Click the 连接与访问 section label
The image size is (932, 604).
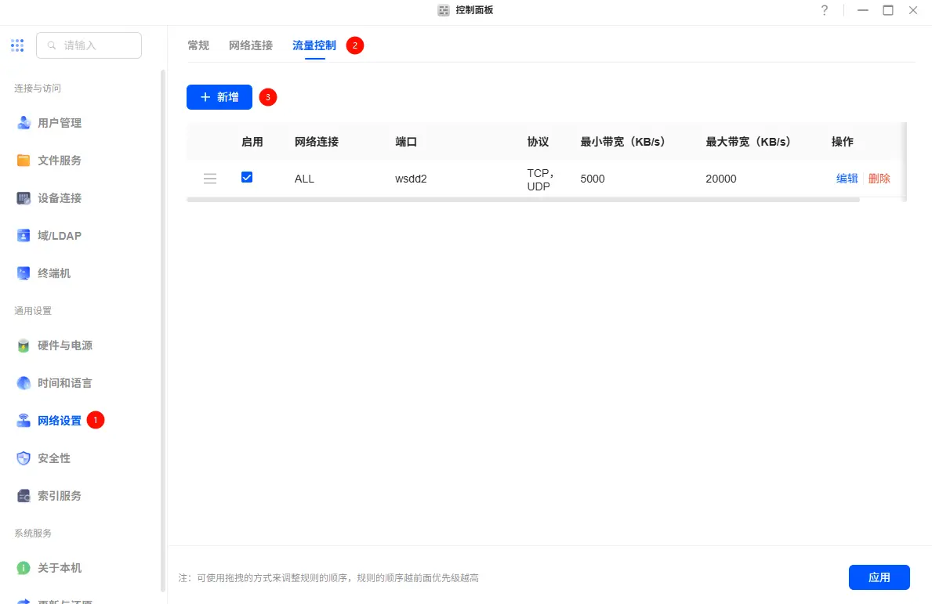coord(38,88)
